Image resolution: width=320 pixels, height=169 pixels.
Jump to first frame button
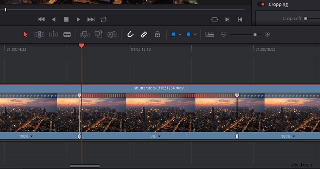(x=41, y=19)
